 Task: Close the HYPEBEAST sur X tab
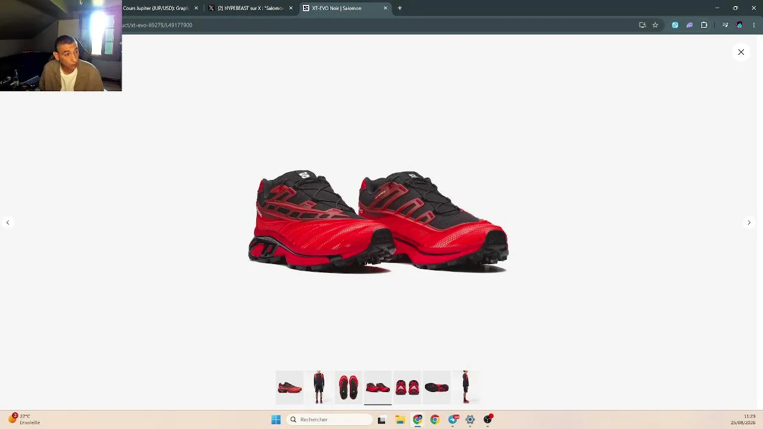click(x=291, y=8)
